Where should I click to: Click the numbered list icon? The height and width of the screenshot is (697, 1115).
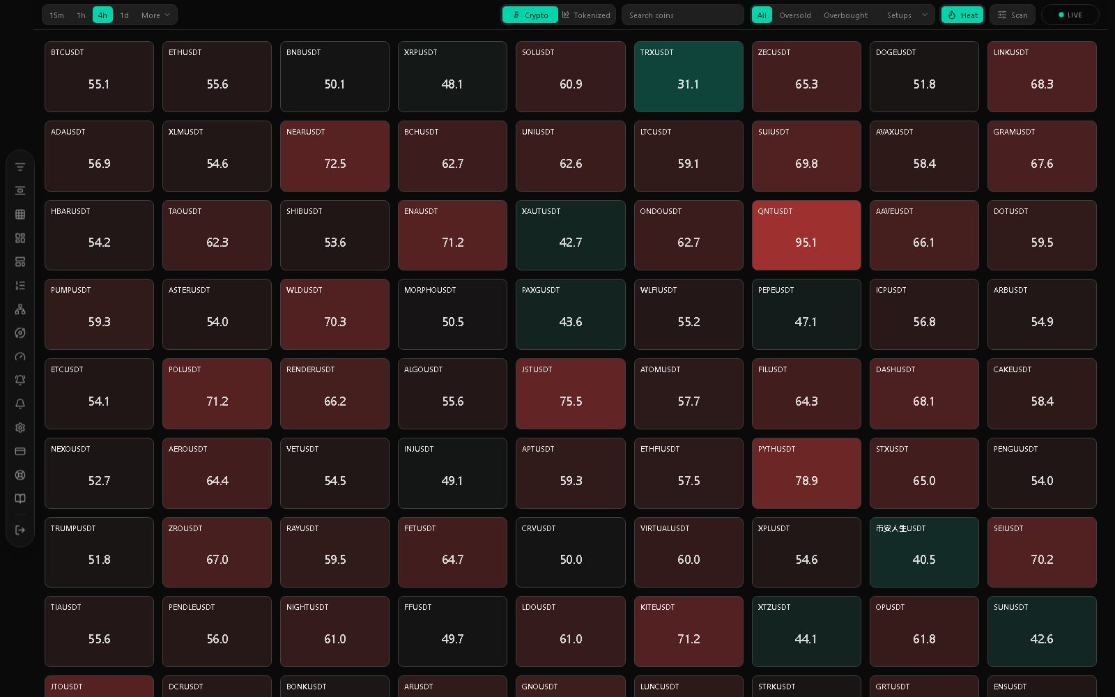click(20, 286)
